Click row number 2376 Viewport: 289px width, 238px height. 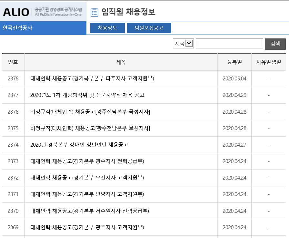pos(13,112)
